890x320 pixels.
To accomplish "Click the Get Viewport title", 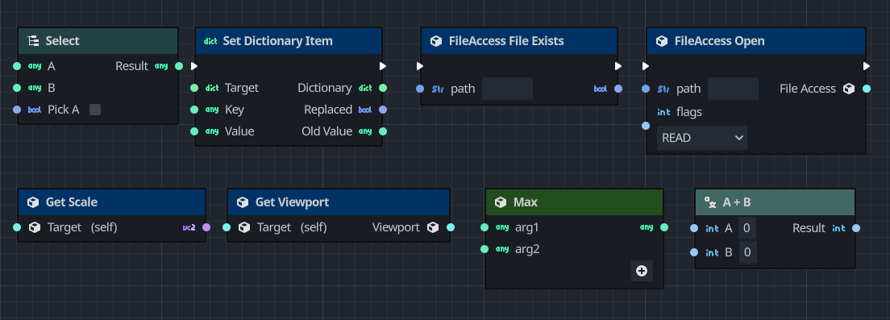I will (292, 202).
